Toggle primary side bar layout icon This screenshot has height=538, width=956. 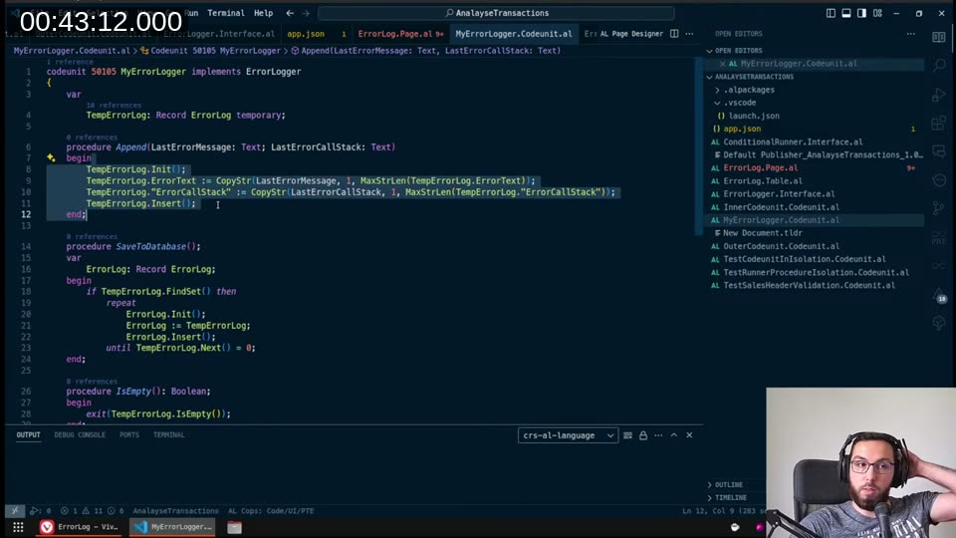(831, 13)
